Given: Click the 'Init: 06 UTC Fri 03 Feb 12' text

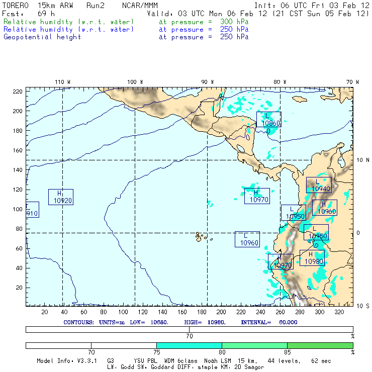Looking at the screenshot, I should point(312,6).
